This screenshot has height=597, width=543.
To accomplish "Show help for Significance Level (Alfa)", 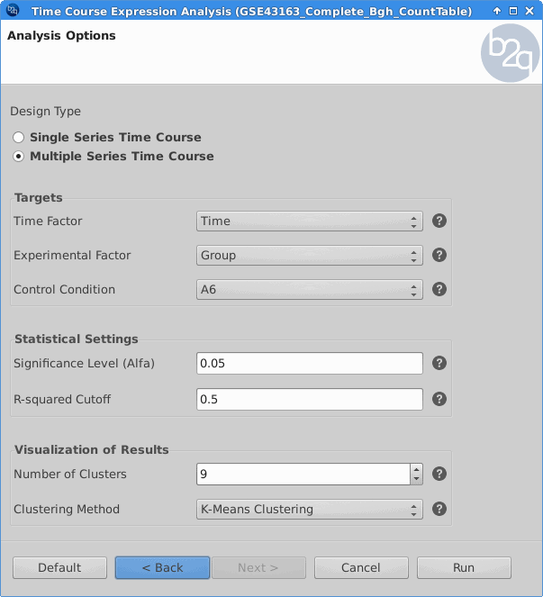I will click(x=439, y=363).
